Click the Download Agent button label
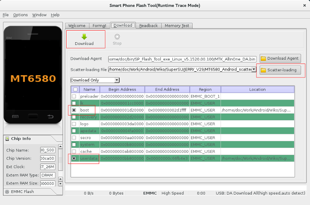Screen dimensions: 310x205 click(x=283, y=58)
